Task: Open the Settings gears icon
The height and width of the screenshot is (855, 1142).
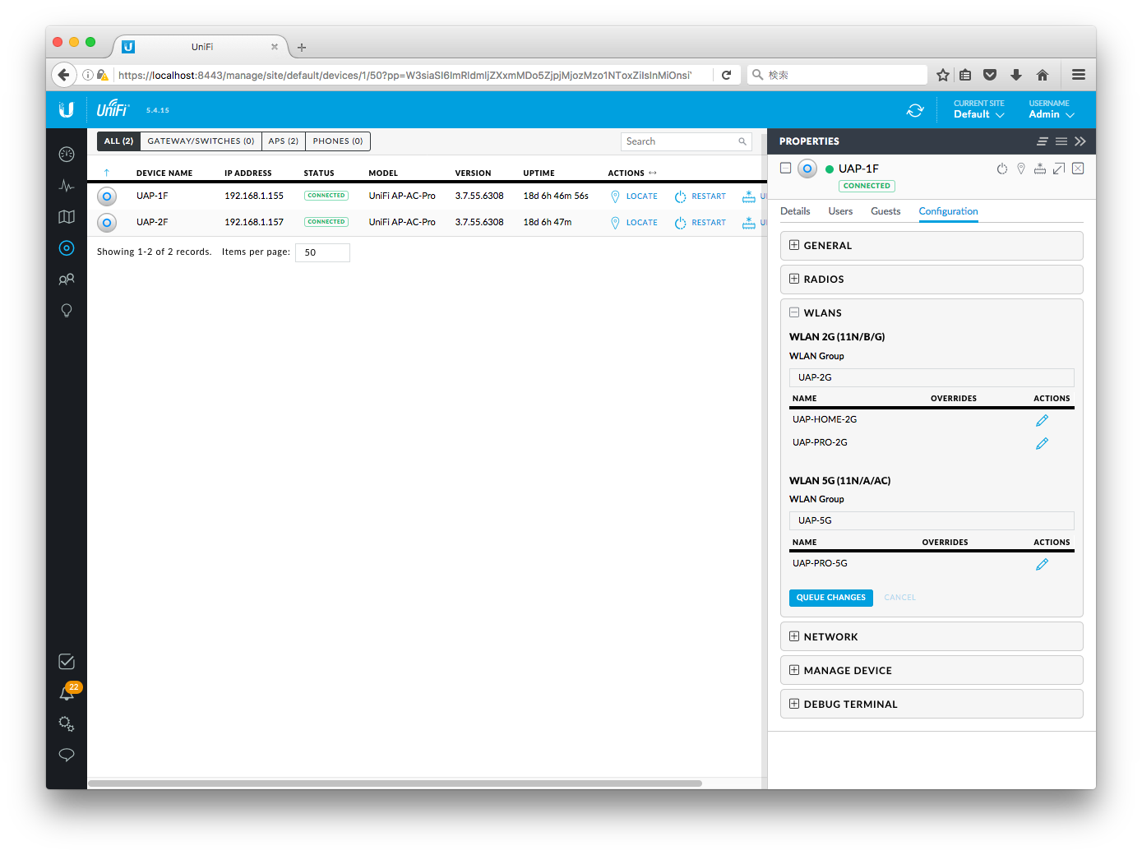Action: tap(67, 724)
